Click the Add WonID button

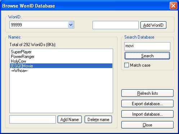(x=153, y=25)
